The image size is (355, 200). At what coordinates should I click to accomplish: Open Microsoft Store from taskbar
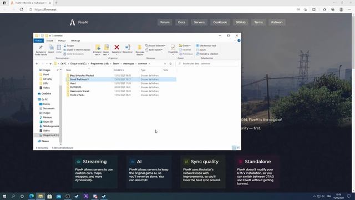click(49, 196)
